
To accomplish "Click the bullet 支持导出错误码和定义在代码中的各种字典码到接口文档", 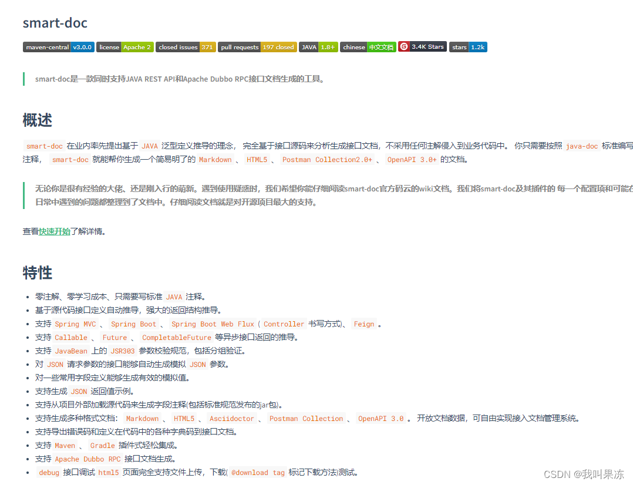I will coord(136,432).
